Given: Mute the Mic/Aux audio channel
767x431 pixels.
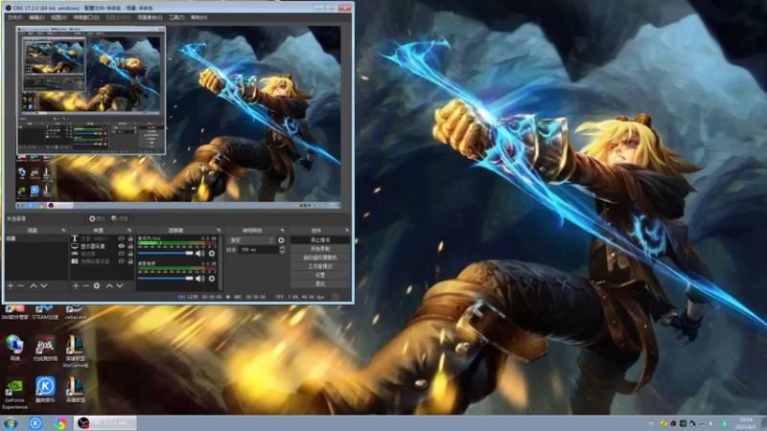Looking at the screenshot, I should [x=200, y=254].
